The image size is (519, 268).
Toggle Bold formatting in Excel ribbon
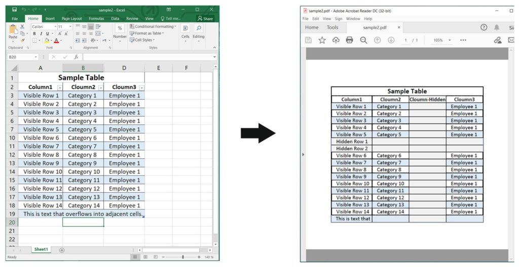click(34, 33)
